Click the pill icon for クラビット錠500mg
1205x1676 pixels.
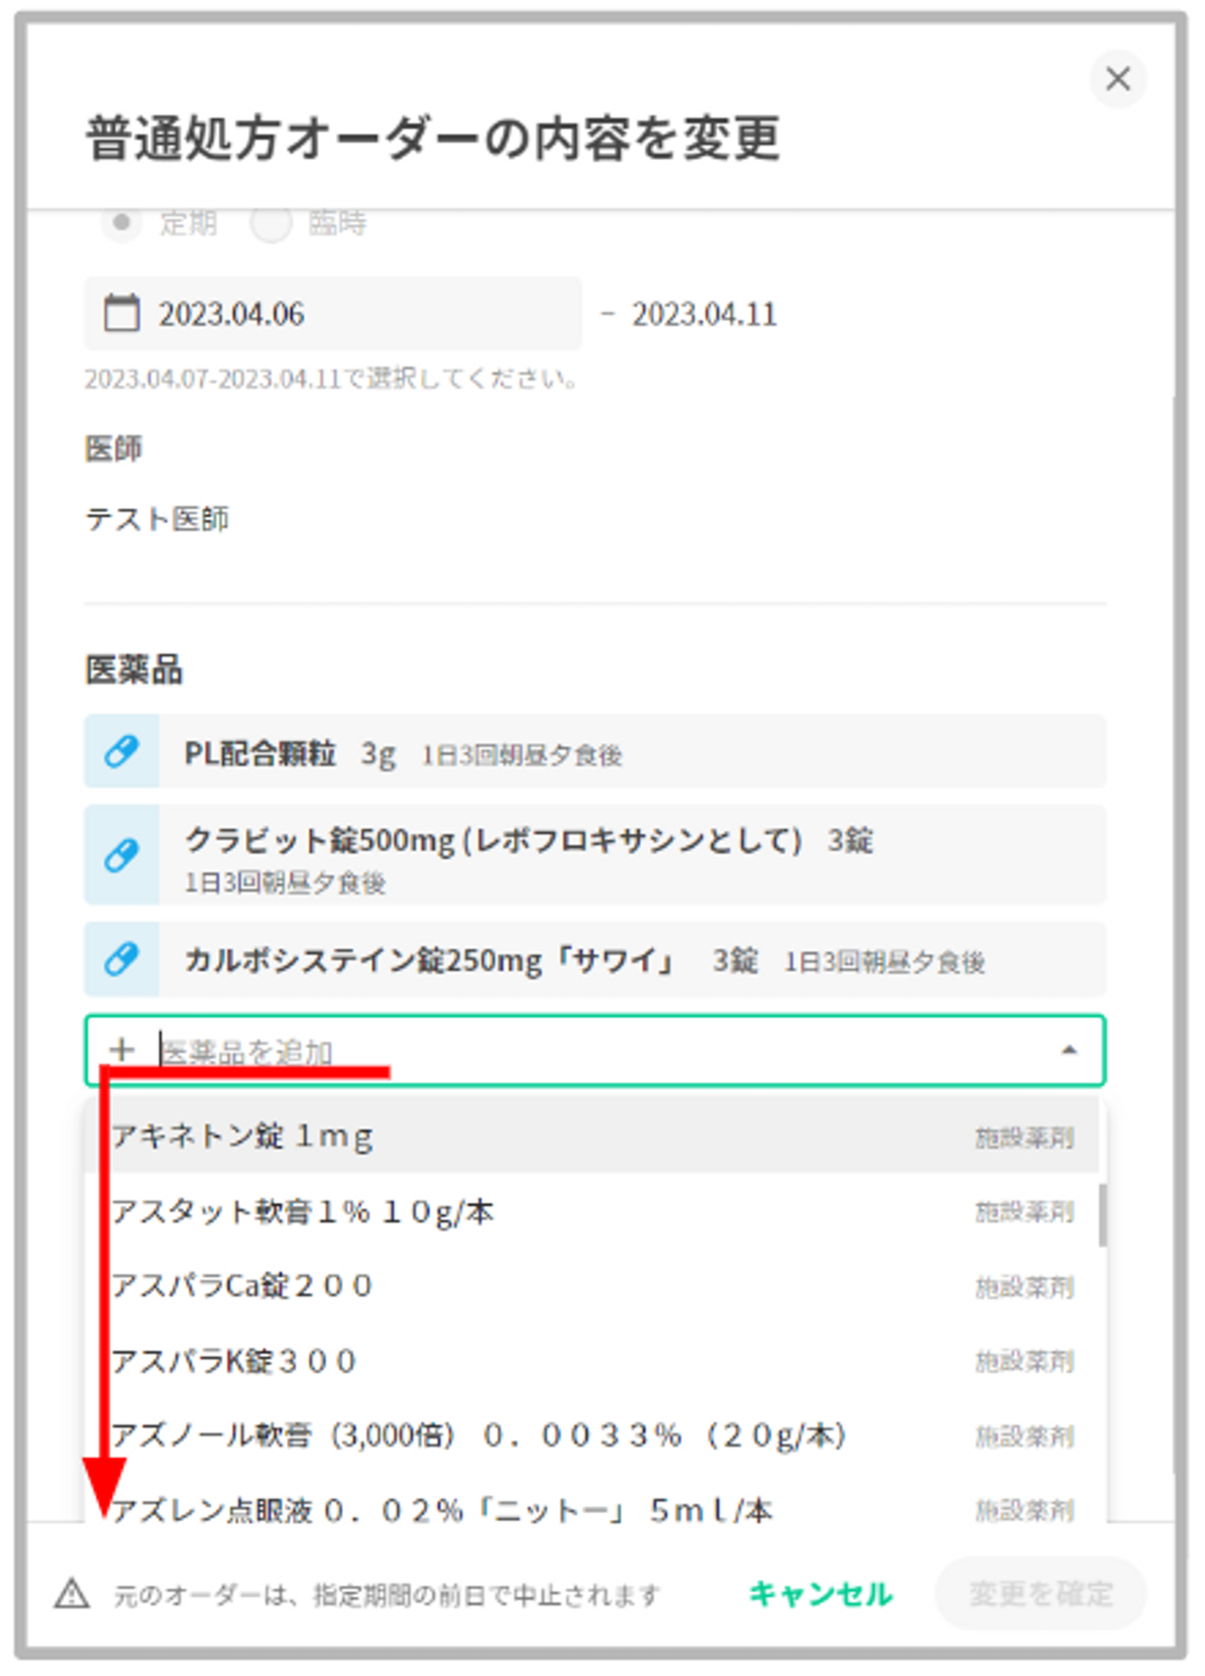[122, 855]
